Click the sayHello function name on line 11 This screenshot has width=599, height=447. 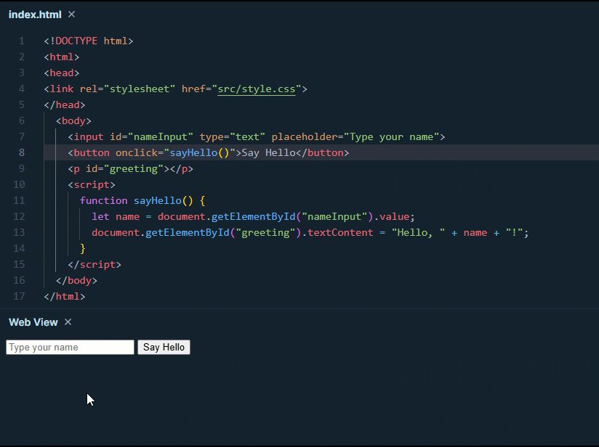158,200
